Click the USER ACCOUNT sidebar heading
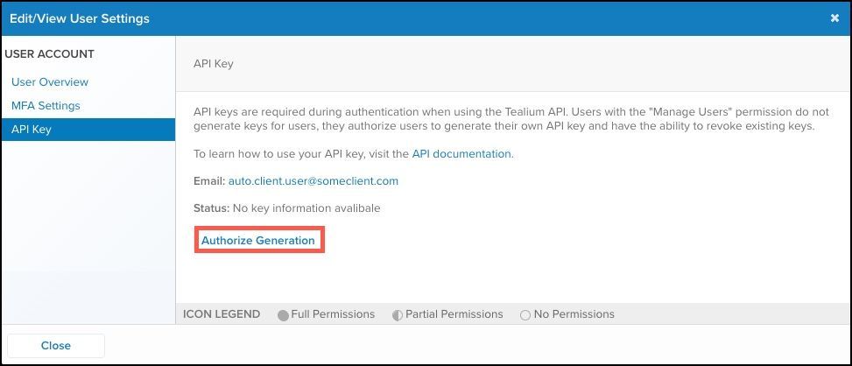 pos(50,54)
